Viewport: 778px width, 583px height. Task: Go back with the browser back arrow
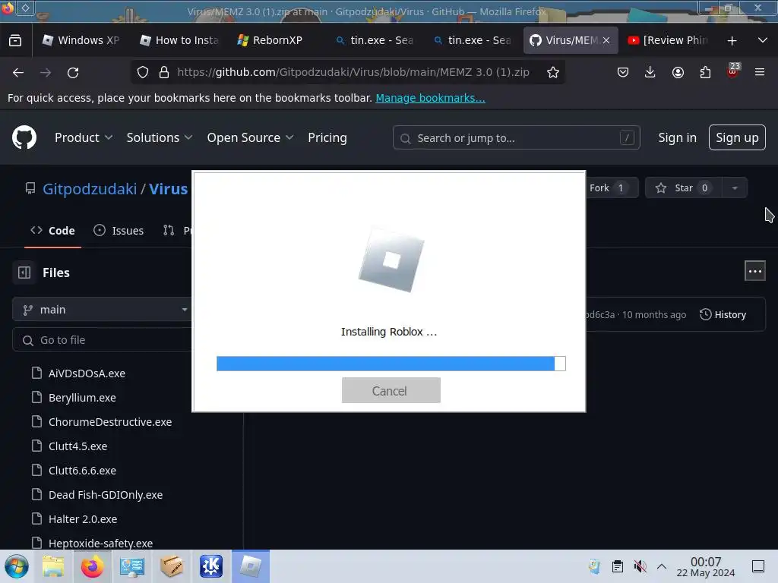coord(18,72)
